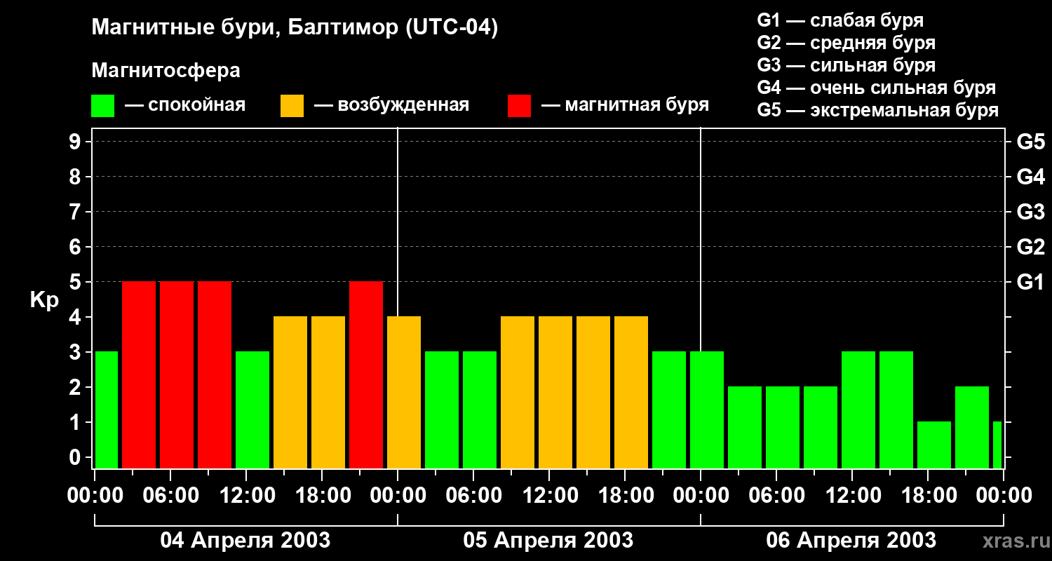Click the orange 'возбужденная' legend swatch
The width and height of the screenshot is (1052, 561).
point(292,106)
